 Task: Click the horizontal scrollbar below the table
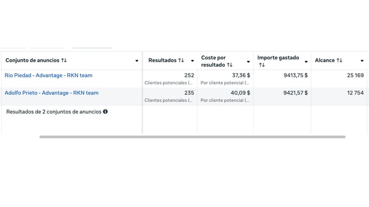(x=192, y=137)
